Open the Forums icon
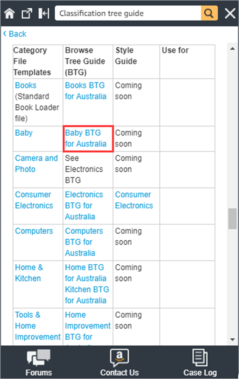The image size is (239, 379). point(38,362)
